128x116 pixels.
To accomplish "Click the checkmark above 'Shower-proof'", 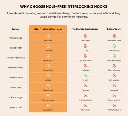I will (x=48, y=56).
